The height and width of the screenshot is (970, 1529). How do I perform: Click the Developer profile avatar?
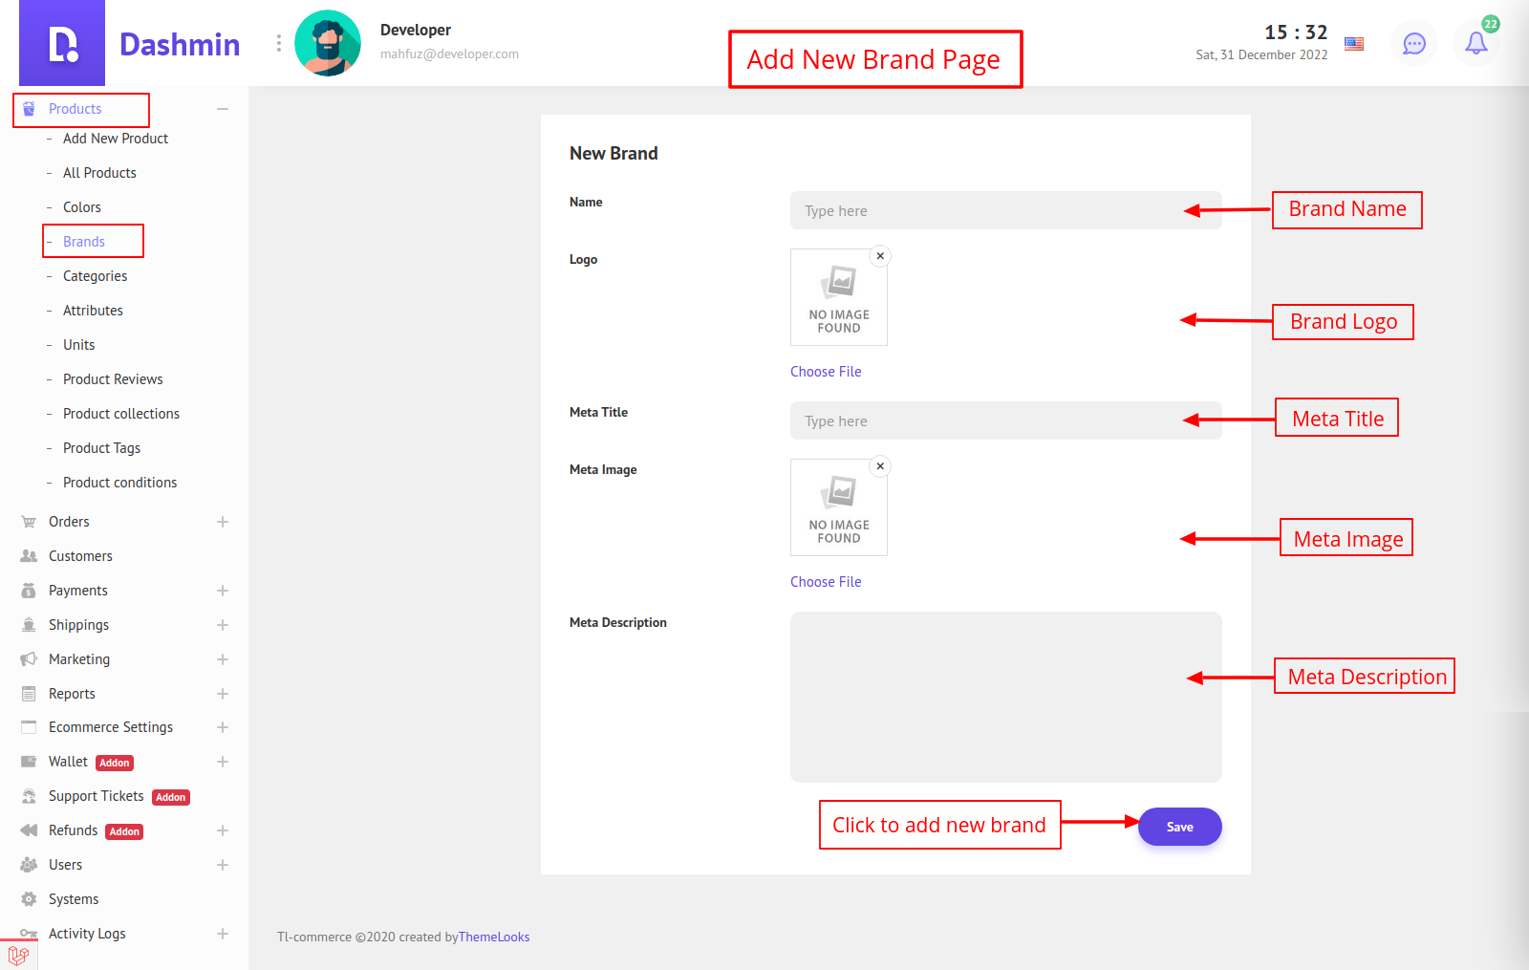point(328,43)
